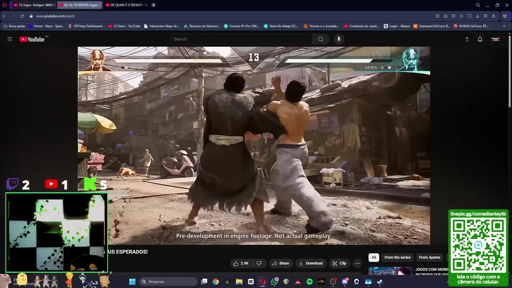Open WhatsApp from the taskbar
This screenshot has width=512, height=288.
click(274, 282)
